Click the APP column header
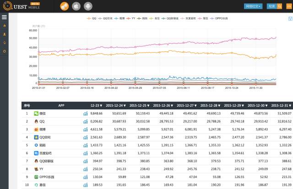The width and height of the screenshot is (293, 189). click(61, 106)
